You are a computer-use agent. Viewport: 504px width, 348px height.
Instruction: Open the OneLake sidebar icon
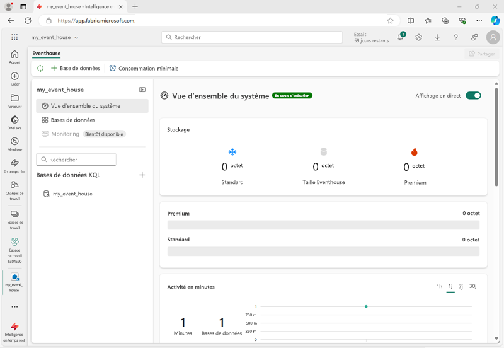(x=14, y=122)
